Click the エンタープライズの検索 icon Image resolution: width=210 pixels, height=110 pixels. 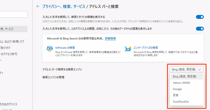pos(128,49)
